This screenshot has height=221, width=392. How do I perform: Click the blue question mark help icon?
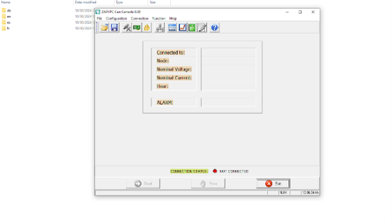click(214, 28)
